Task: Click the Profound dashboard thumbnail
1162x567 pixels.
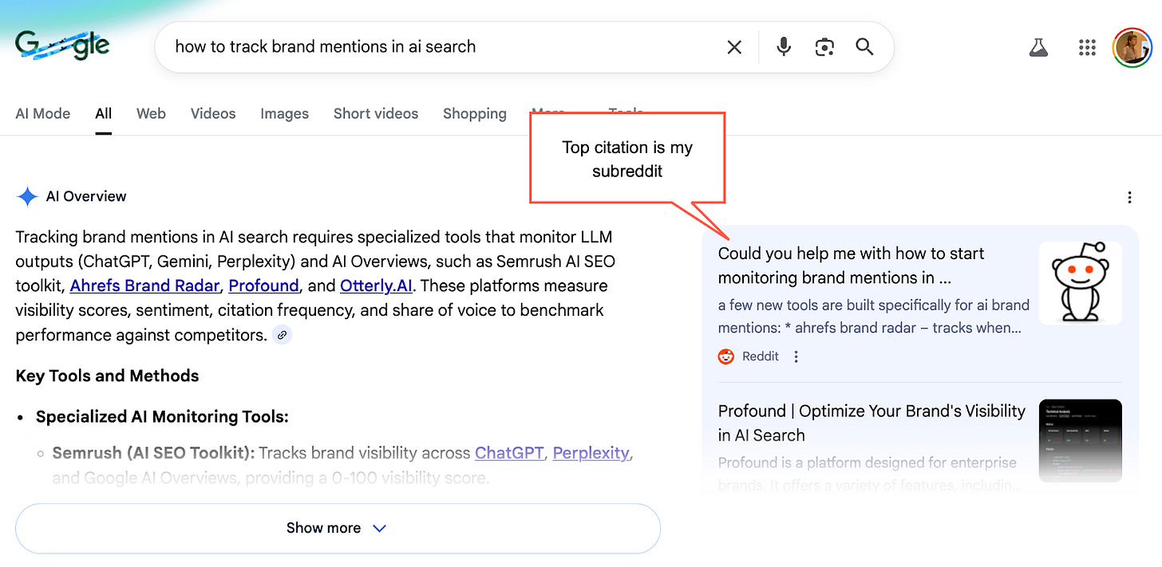Action: tap(1081, 440)
